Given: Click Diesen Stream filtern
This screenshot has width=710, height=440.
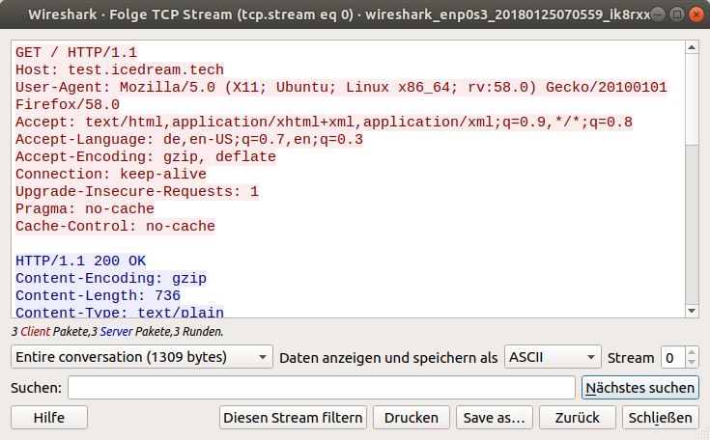Looking at the screenshot, I should pyautogui.click(x=294, y=418).
